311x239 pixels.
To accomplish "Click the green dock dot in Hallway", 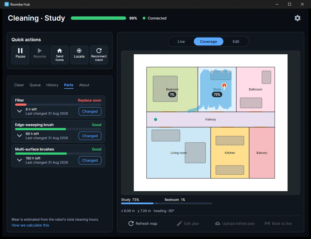I will point(155,119).
